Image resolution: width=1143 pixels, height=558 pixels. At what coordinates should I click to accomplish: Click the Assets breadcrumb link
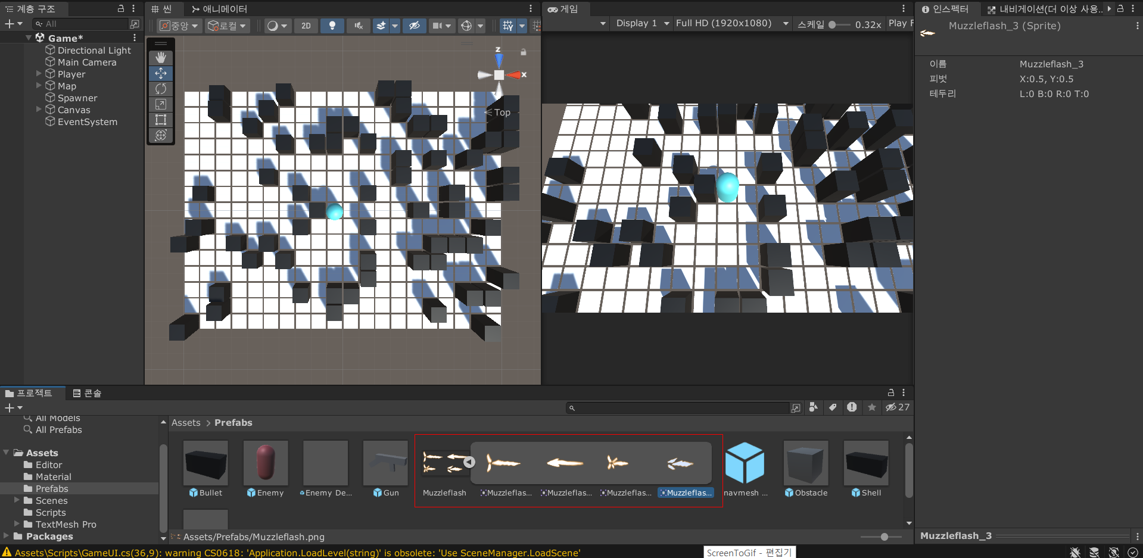pos(186,423)
